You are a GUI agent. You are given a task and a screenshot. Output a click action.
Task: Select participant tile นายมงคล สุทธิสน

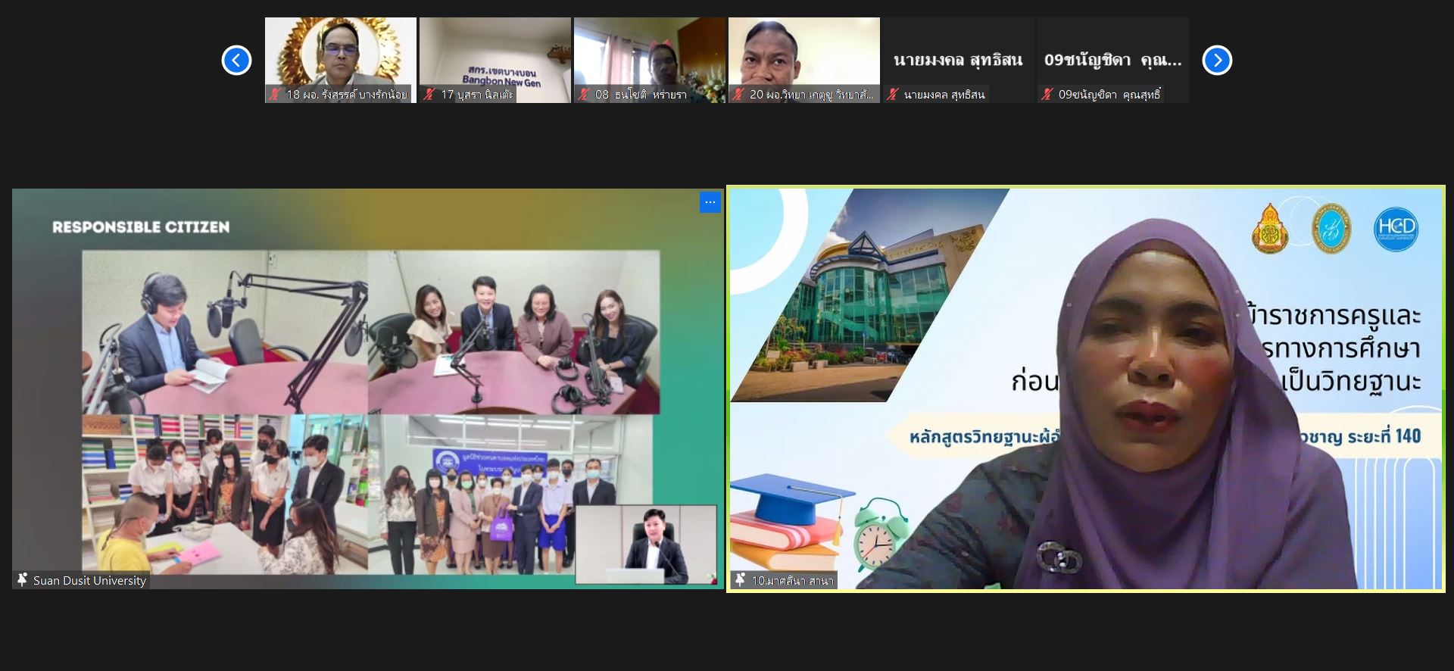point(959,60)
